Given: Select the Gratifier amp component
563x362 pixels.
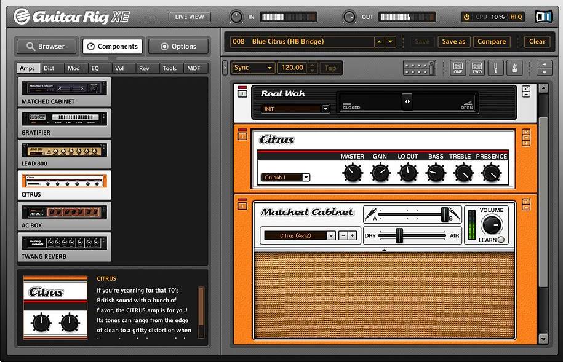Looking at the screenshot, I should click(x=64, y=123).
